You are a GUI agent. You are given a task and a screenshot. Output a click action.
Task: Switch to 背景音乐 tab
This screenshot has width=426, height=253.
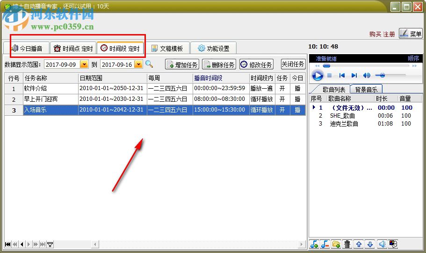point(366,89)
